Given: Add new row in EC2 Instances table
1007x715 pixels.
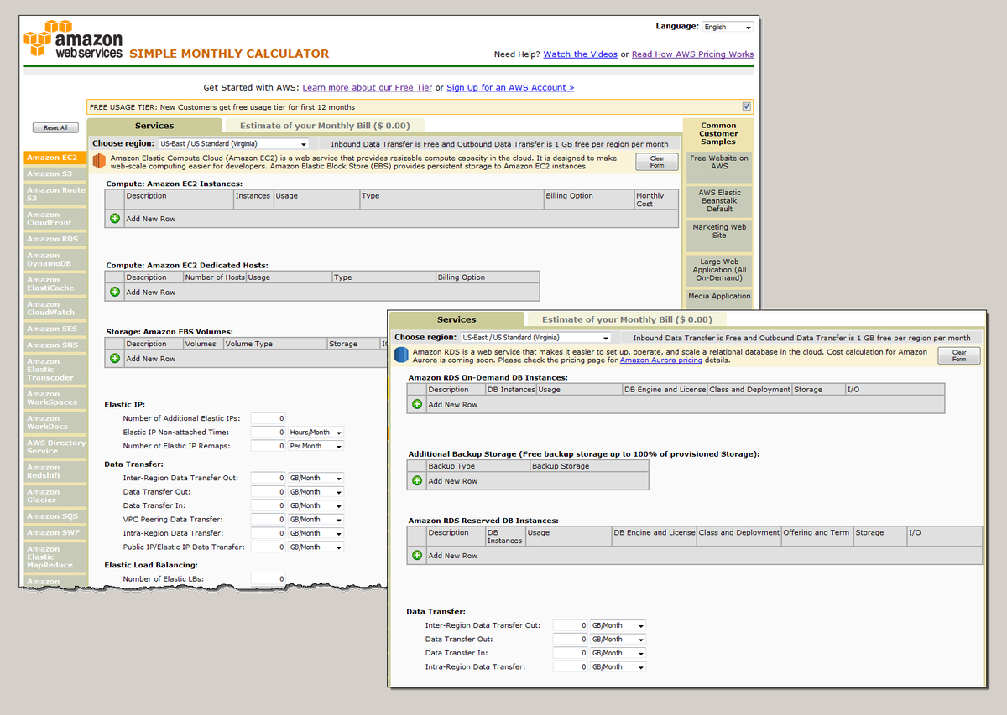Looking at the screenshot, I should coord(115,219).
